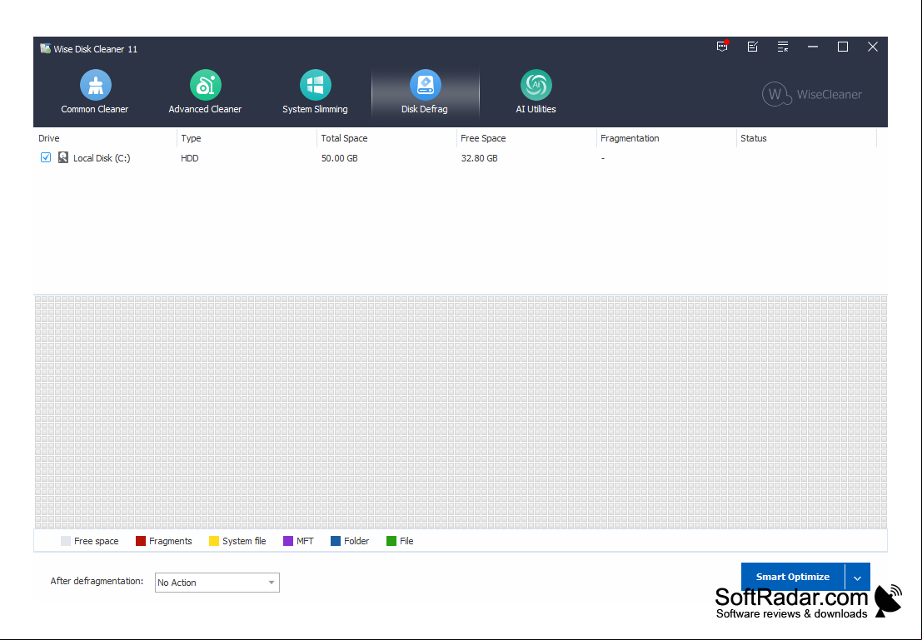Open the Common Cleaner tab
Image resolution: width=922 pixels, height=640 pixels.
click(95, 92)
